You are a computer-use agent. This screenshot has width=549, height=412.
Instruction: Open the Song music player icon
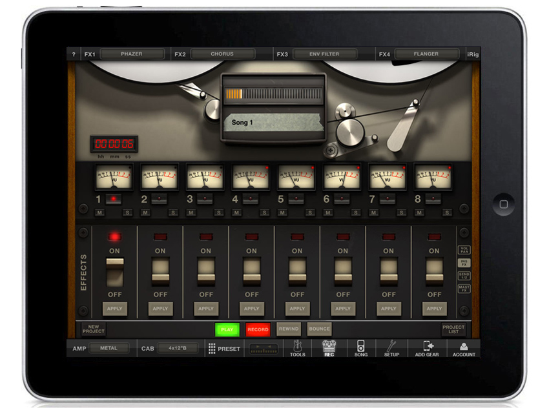[360, 348]
